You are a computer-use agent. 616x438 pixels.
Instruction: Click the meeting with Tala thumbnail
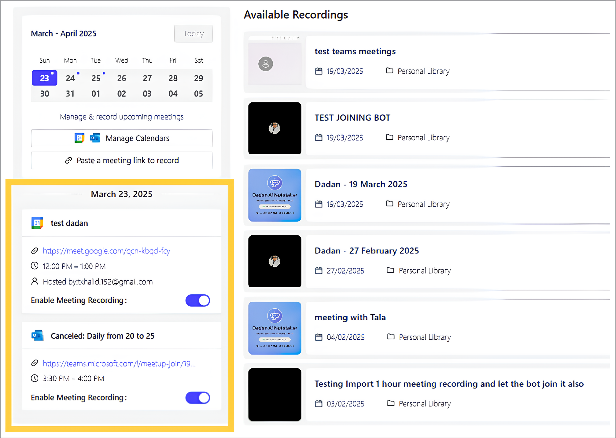[x=275, y=328]
